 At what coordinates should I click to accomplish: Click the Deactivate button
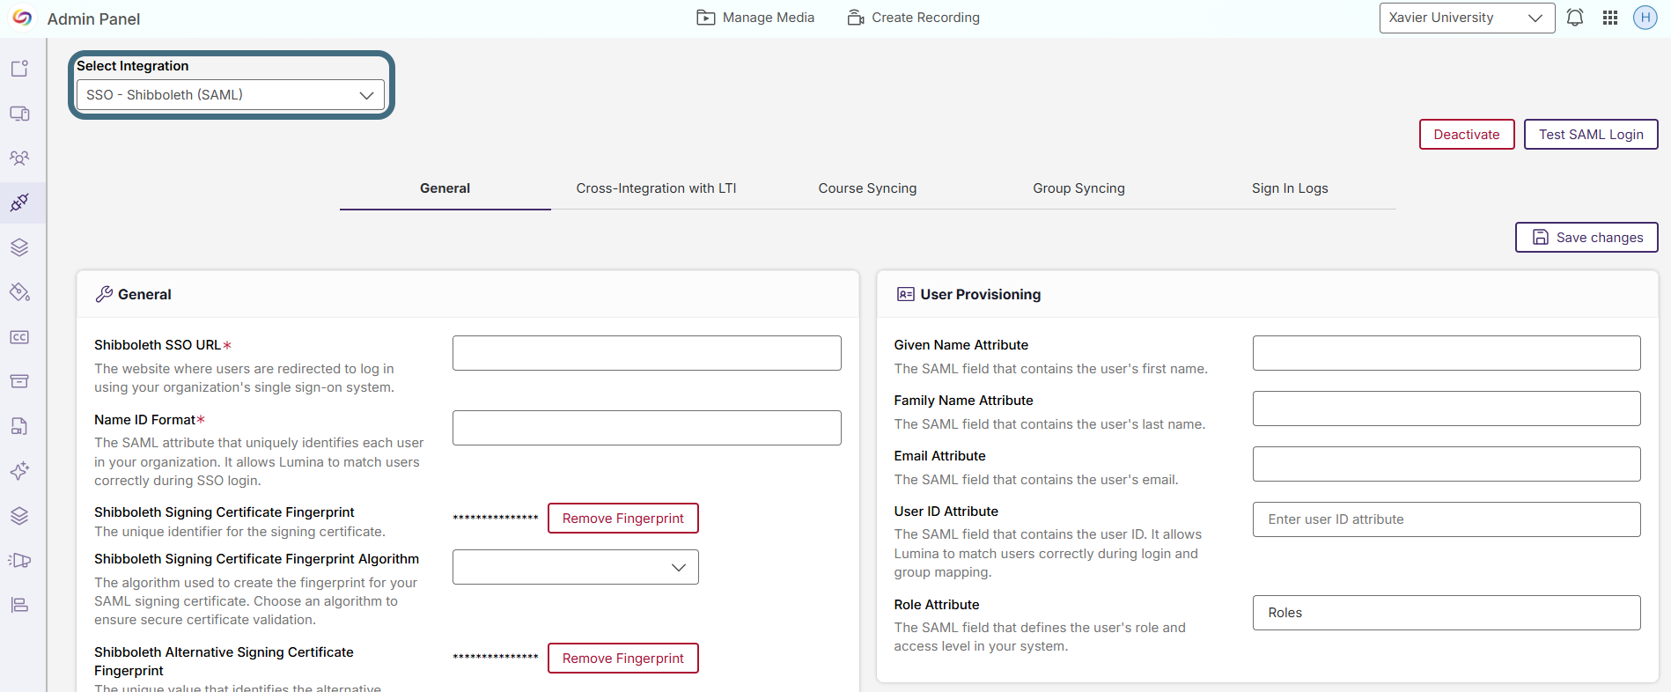tap(1467, 135)
